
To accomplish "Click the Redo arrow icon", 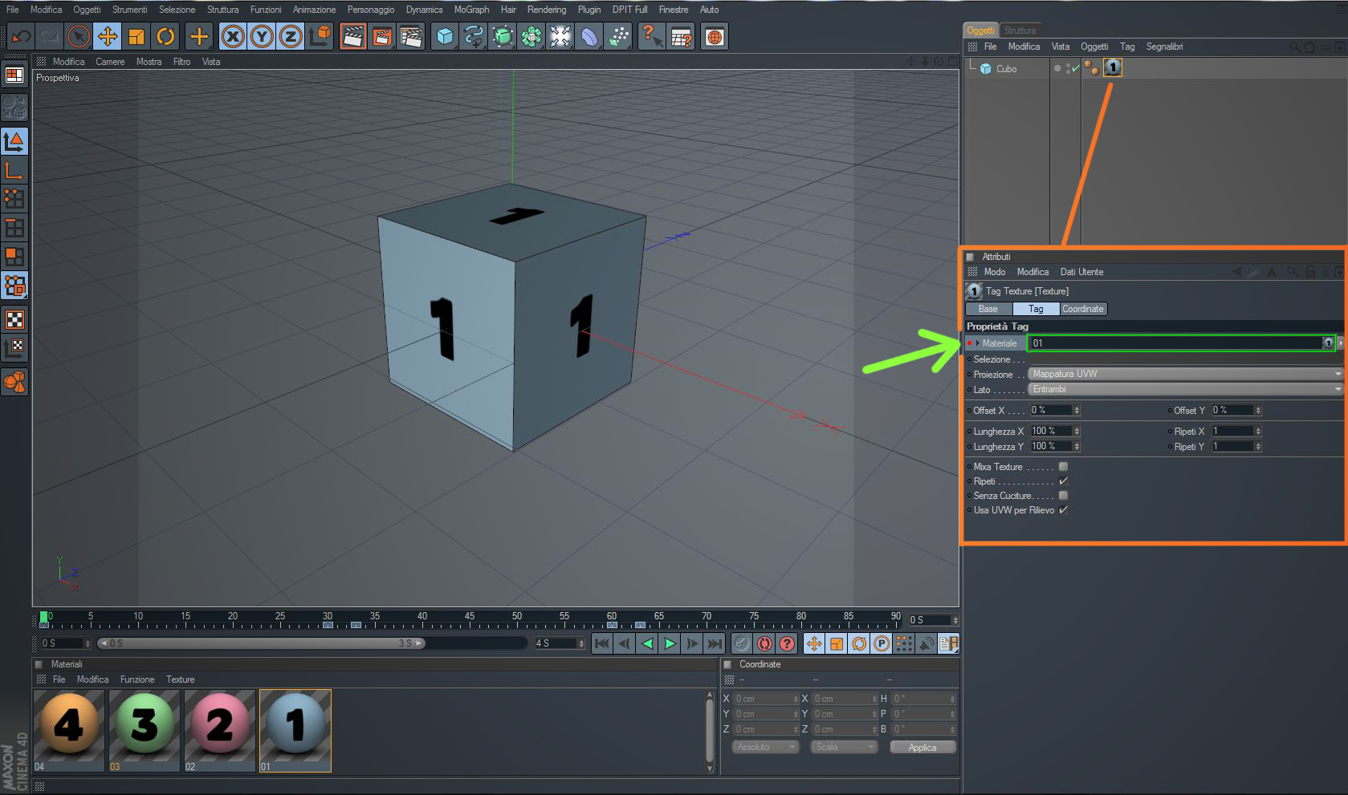I will (49, 37).
